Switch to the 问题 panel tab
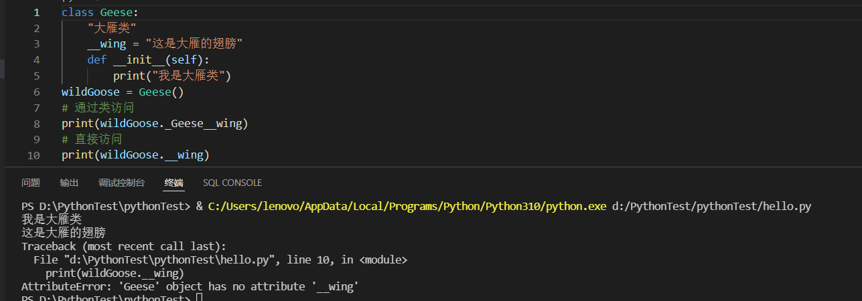 (x=31, y=183)
